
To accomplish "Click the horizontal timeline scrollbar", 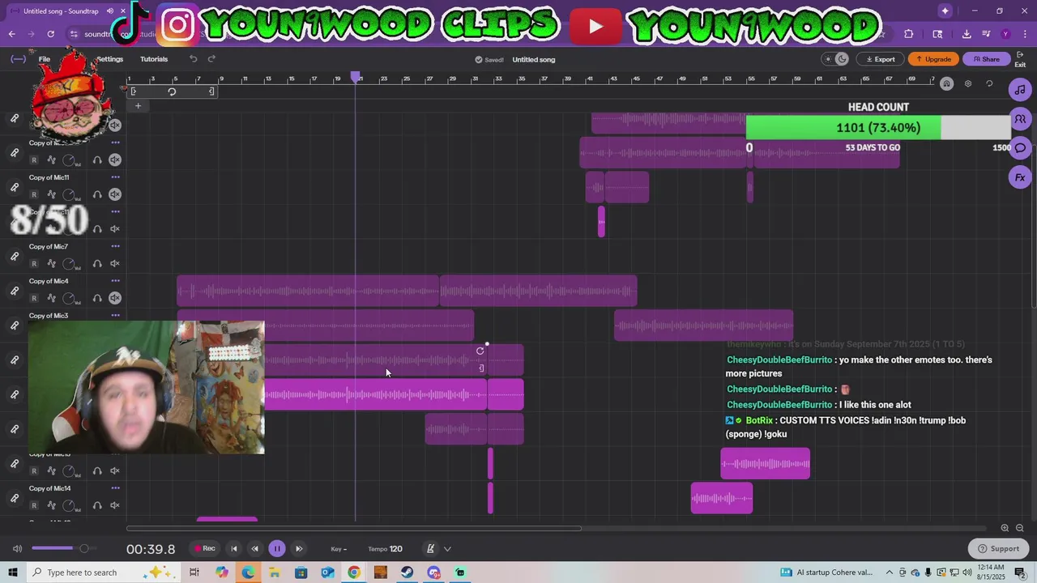I will click(x=354, y=529).
